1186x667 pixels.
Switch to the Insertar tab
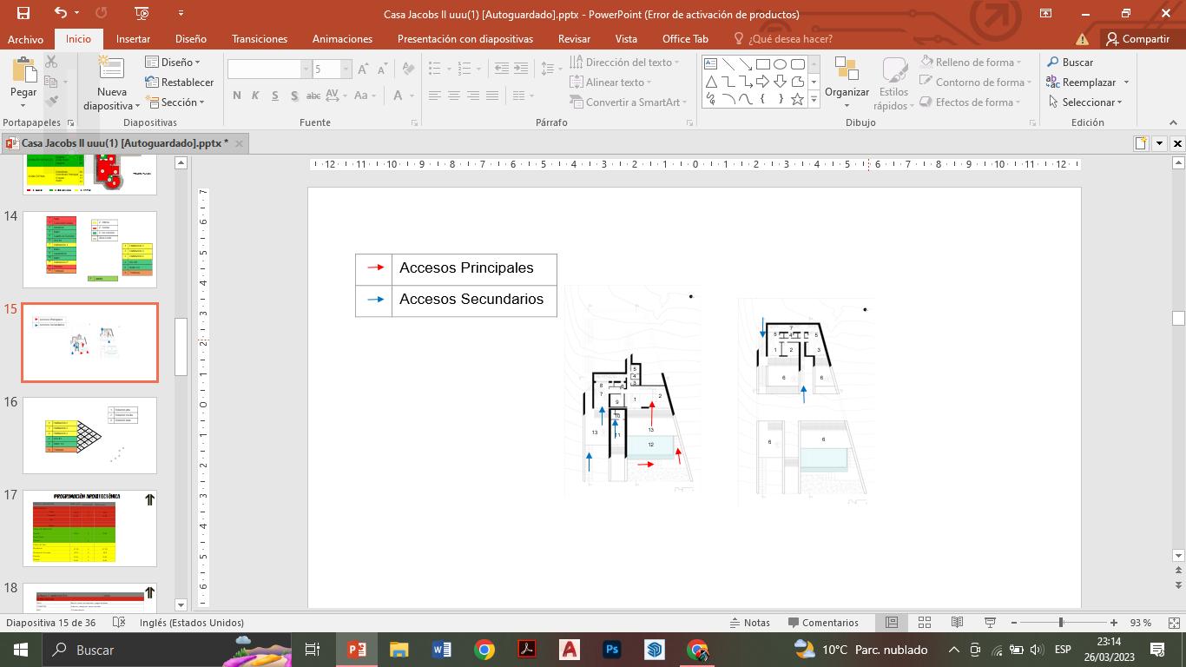[x=133, y=39]
